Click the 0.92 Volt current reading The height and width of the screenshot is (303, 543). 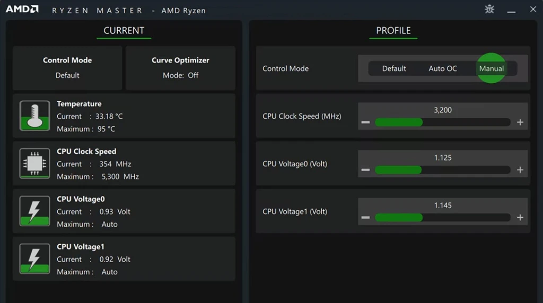115,260
